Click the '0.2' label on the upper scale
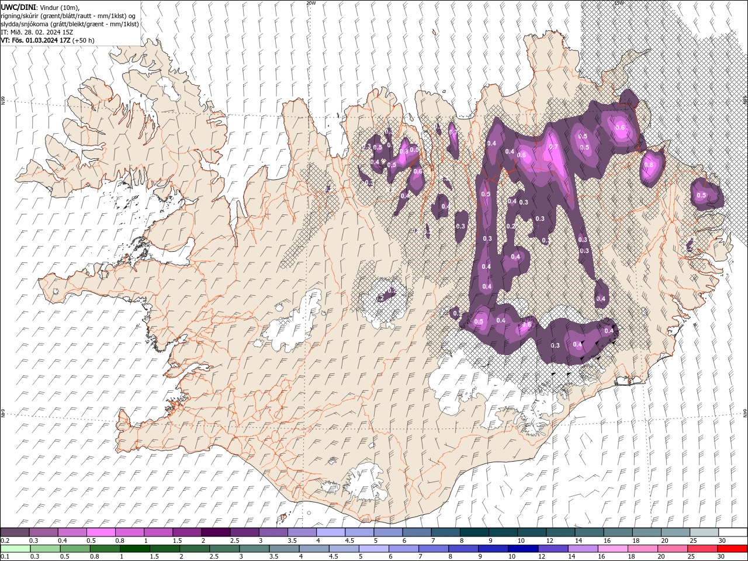Viewport: 748px width, 561px height. click(5, 540)
